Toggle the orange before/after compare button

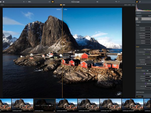click(x=53, y=2)
